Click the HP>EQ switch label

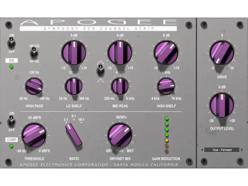tap(34, 46)
